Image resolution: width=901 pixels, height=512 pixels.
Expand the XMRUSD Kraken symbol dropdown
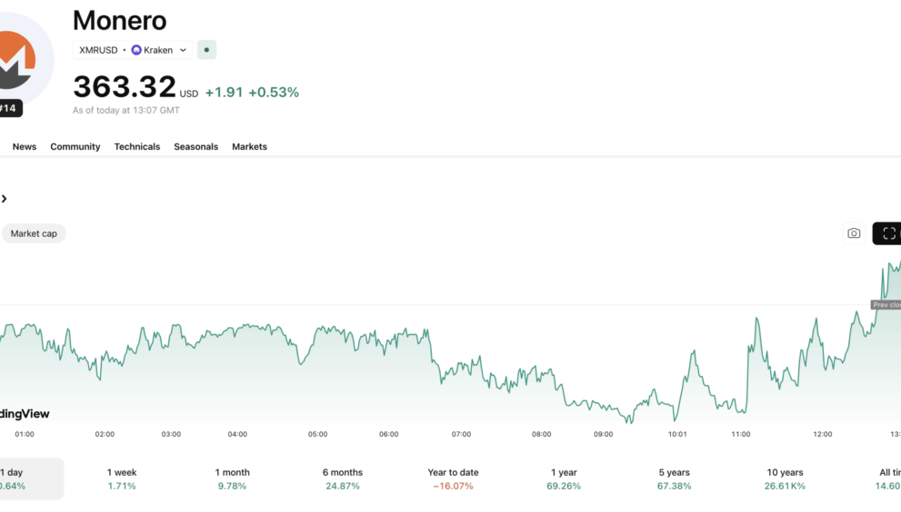[x=183, y=50]
